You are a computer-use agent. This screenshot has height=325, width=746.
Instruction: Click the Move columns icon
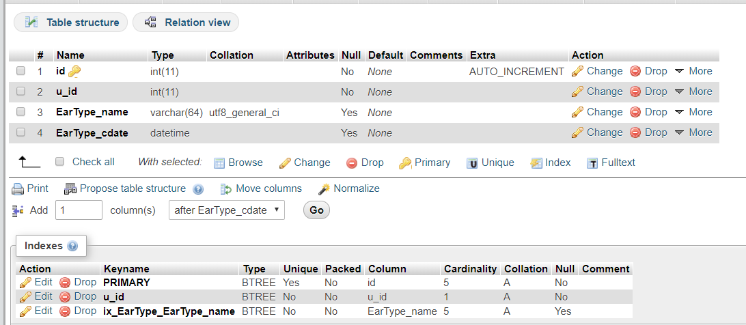[226, 188]
